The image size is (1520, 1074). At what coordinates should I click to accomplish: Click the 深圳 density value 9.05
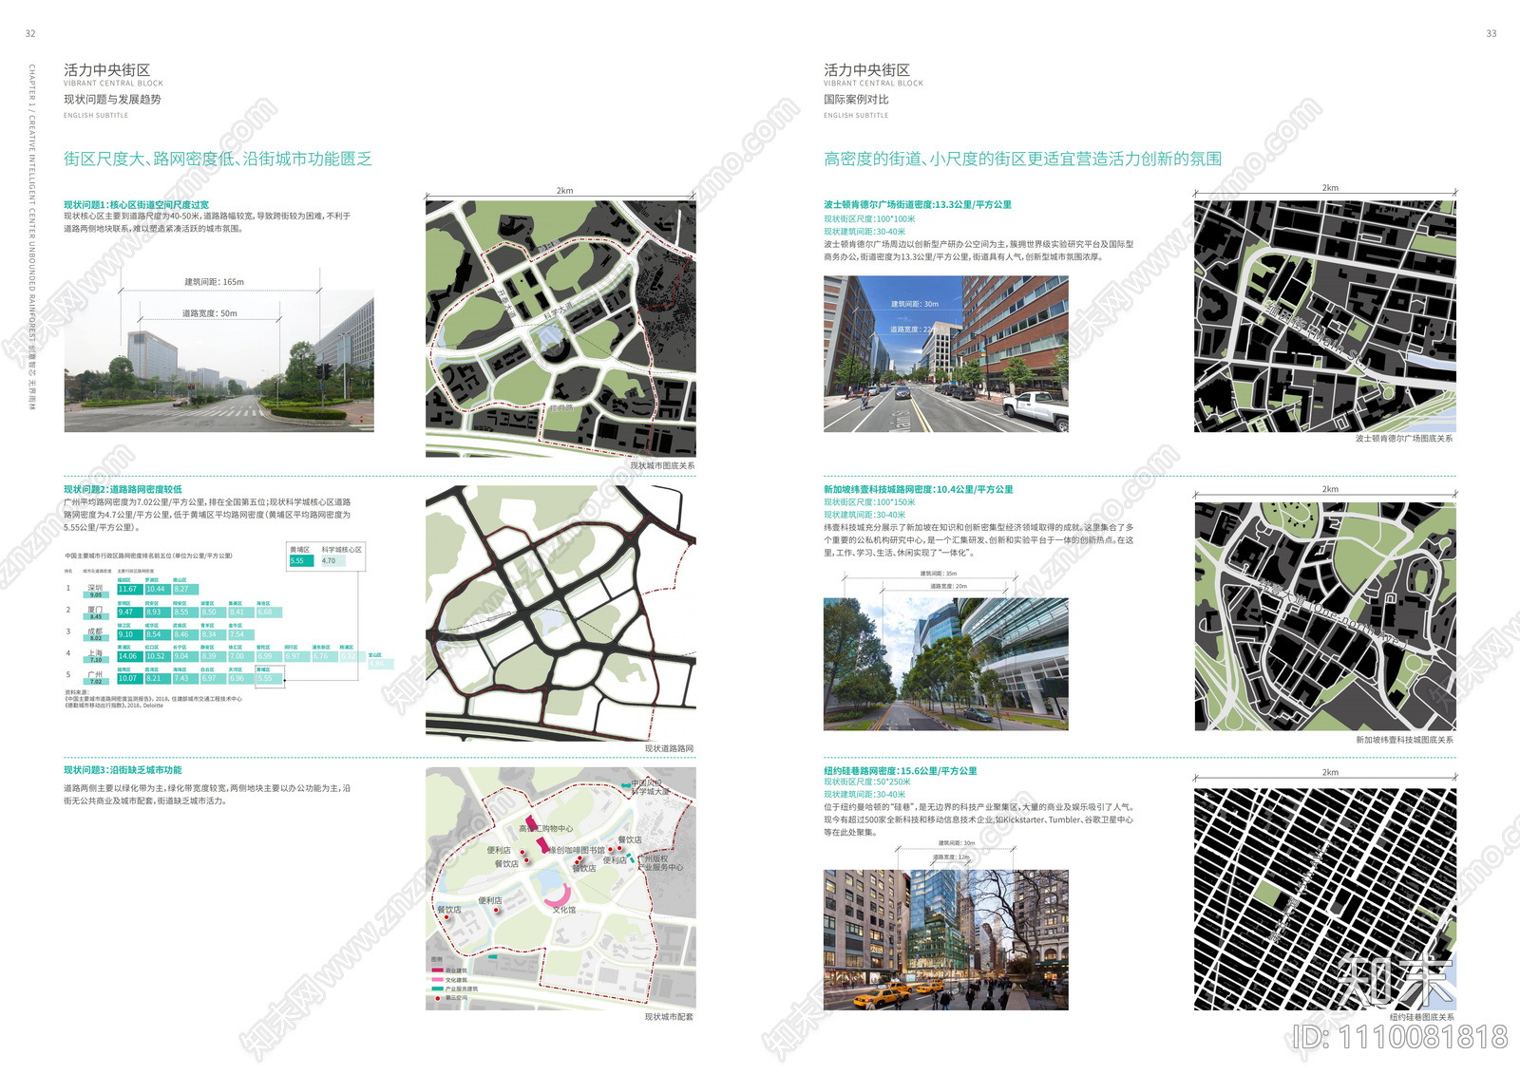95,595
